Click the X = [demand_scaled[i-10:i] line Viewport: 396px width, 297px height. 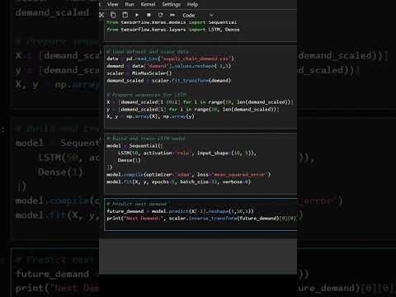pos(200,102)
